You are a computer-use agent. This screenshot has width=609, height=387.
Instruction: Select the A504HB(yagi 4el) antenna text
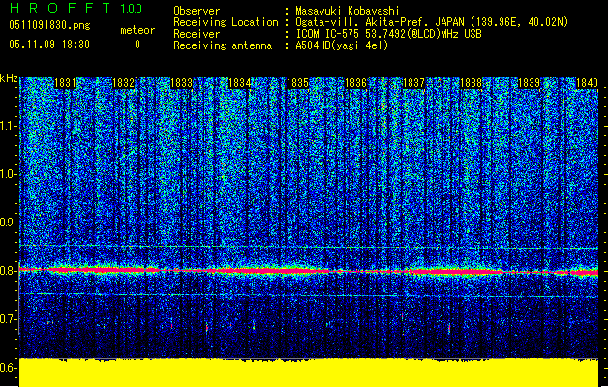tap(342, 45)
